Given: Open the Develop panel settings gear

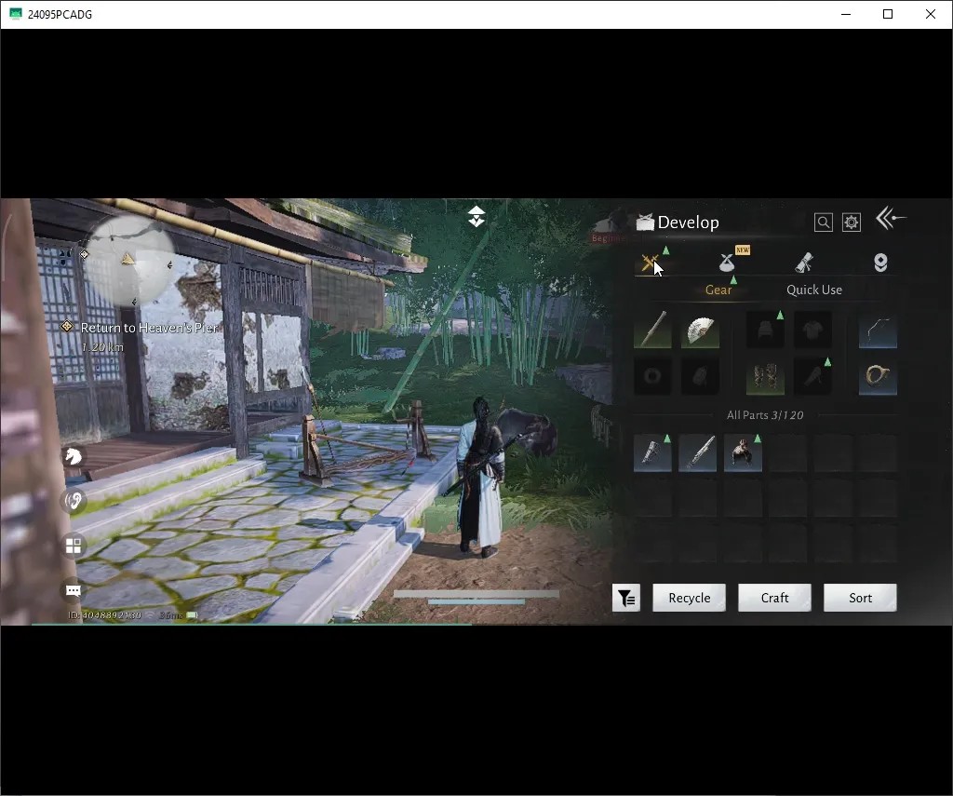Looking at the screenshot, I should point(852,222).
